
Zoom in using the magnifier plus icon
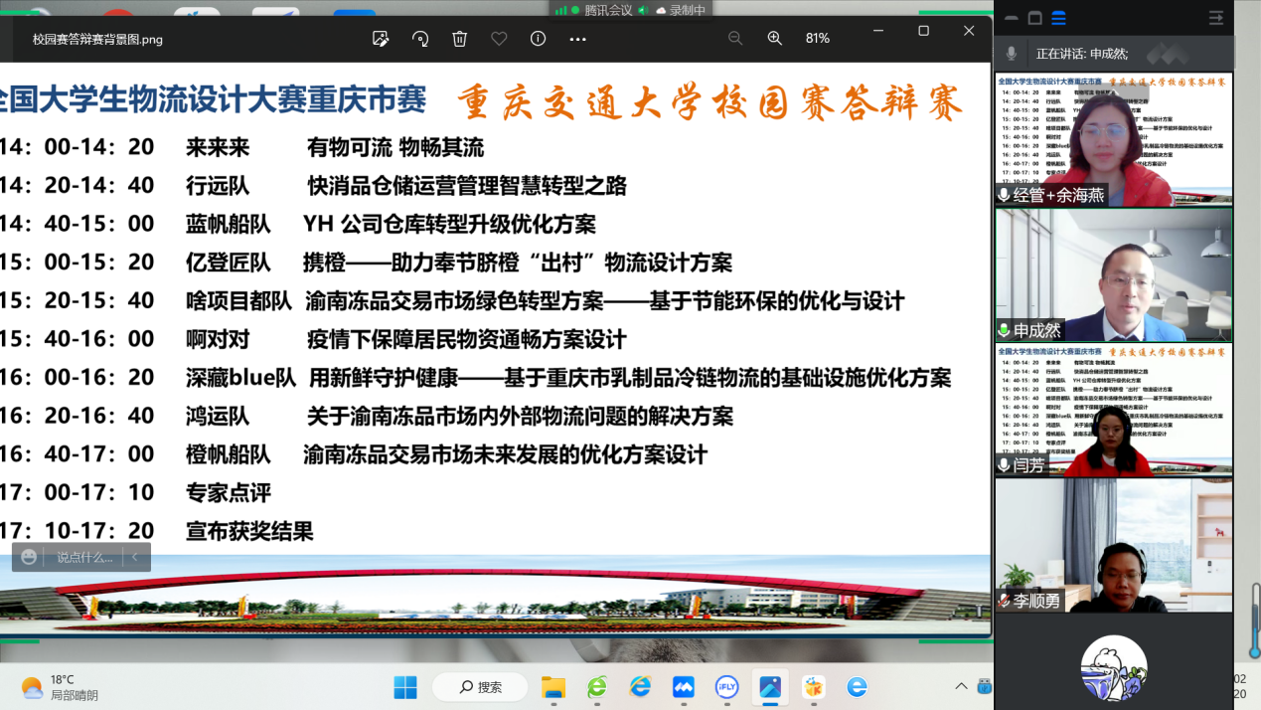coord(775,39)
